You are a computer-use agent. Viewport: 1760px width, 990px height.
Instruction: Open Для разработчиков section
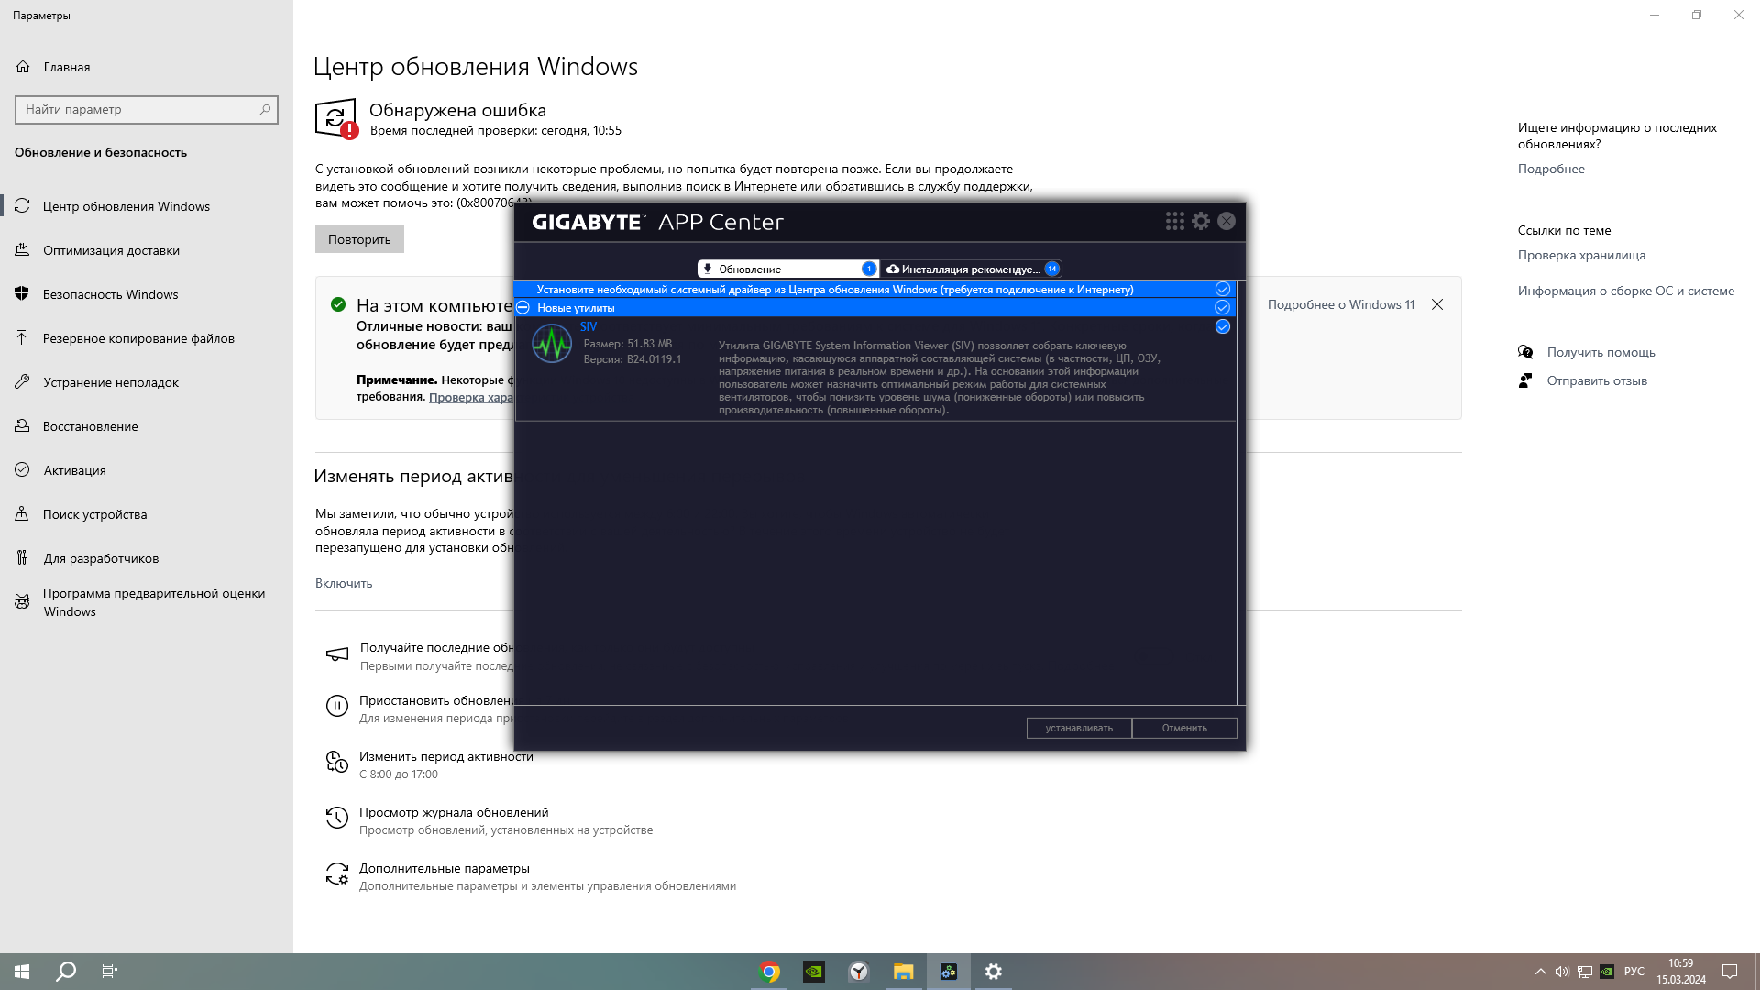(147, 558)
